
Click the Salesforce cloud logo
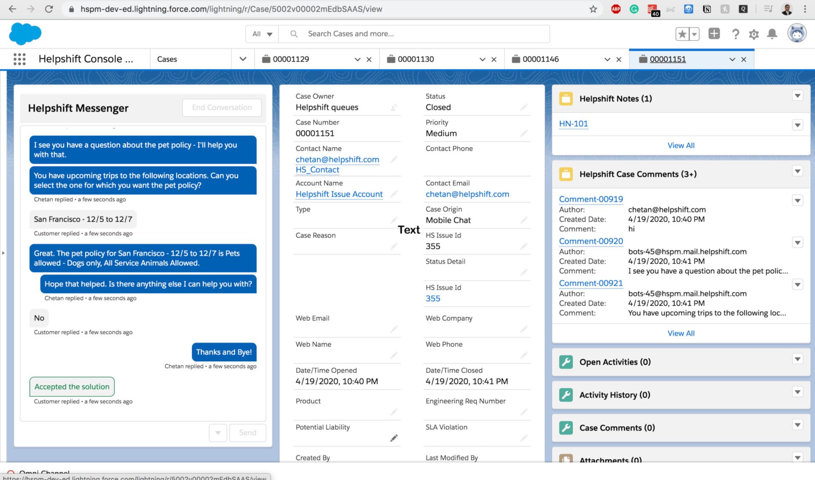pos(25,34)
